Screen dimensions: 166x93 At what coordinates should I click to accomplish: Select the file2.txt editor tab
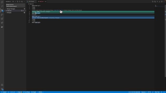click(x=41, y=2)
